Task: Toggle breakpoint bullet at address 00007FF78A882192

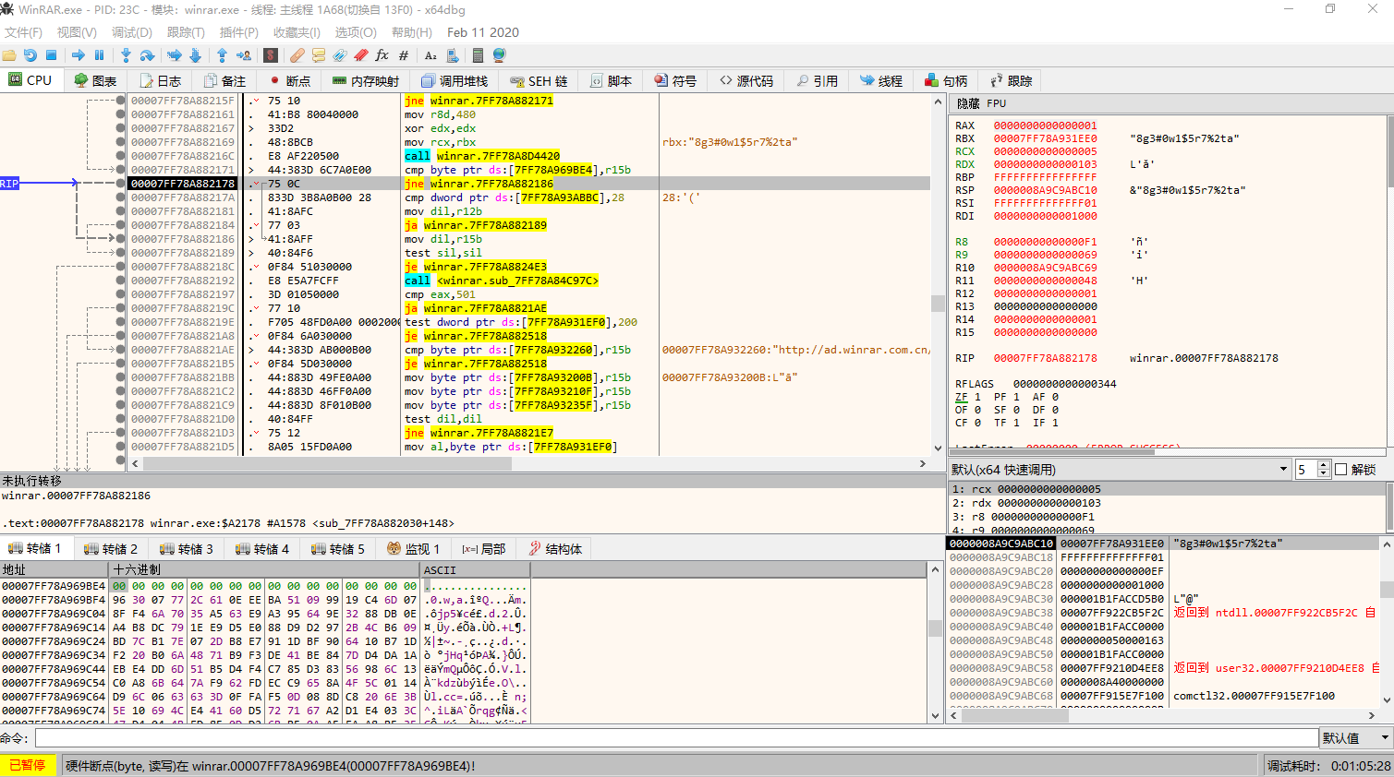Action: tap(120, 281)
